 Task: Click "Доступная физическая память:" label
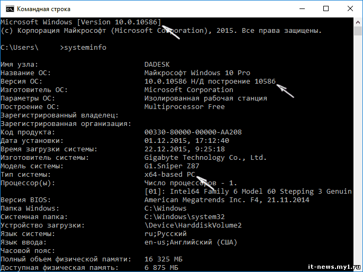(59, 268)
